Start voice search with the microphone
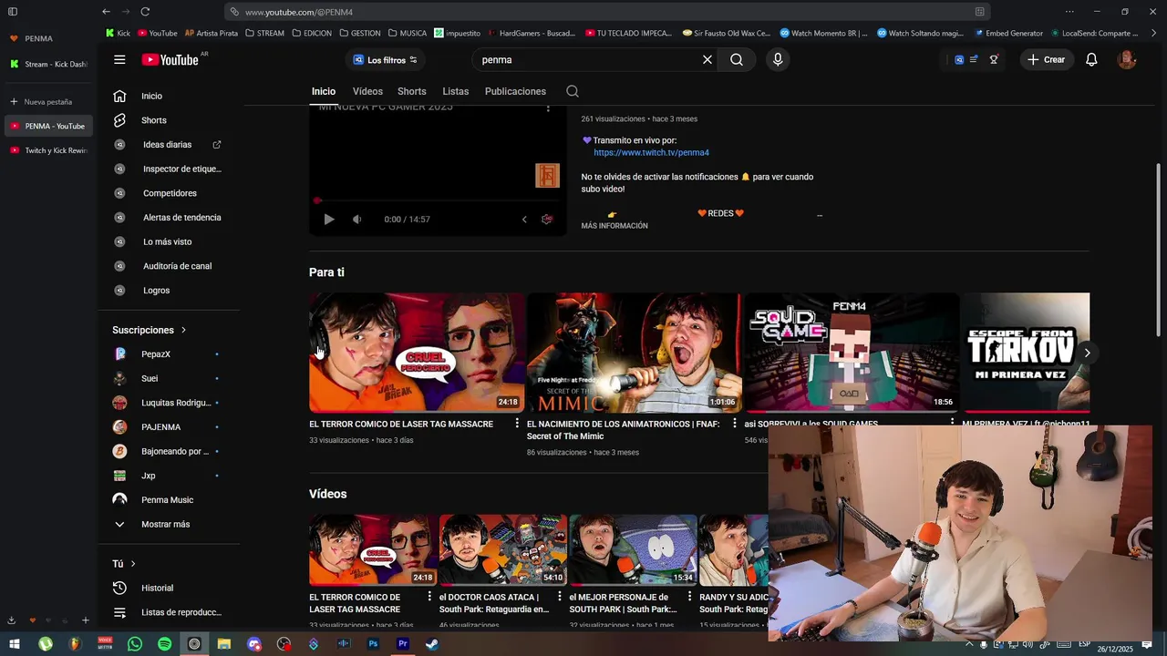This screenshot has height=656, width=1167. 778,60
